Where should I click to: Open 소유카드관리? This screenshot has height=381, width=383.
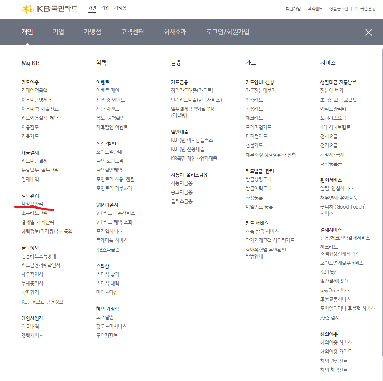[34, 213]
